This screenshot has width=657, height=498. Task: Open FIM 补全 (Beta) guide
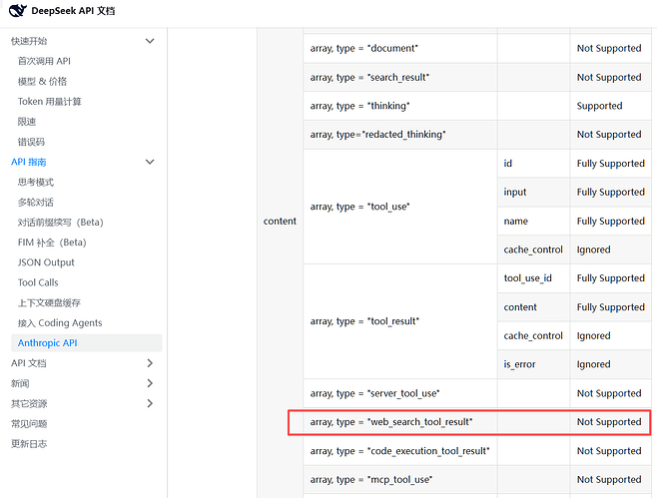[x=52, y=243]
